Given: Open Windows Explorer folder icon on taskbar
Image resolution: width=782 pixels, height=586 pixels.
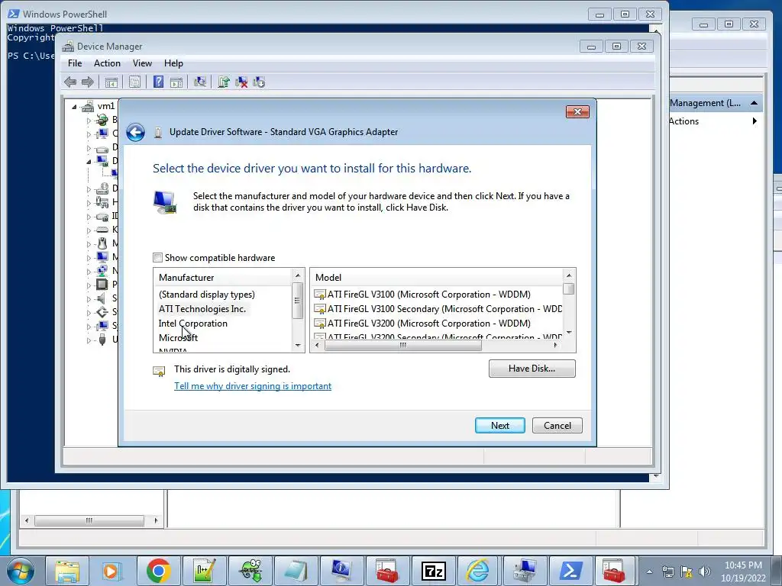Looking at the screenshot, I should [67, 571].
